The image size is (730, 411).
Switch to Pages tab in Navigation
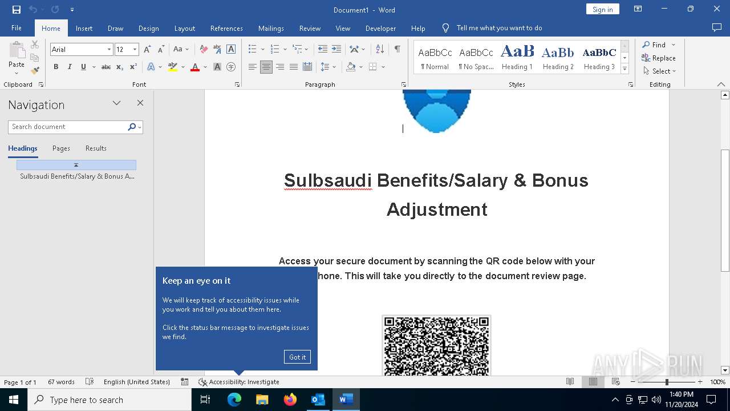pos(61,148)
